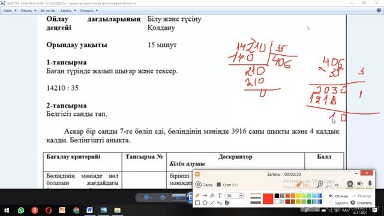Open Opera browser from the taskbar

49,211
